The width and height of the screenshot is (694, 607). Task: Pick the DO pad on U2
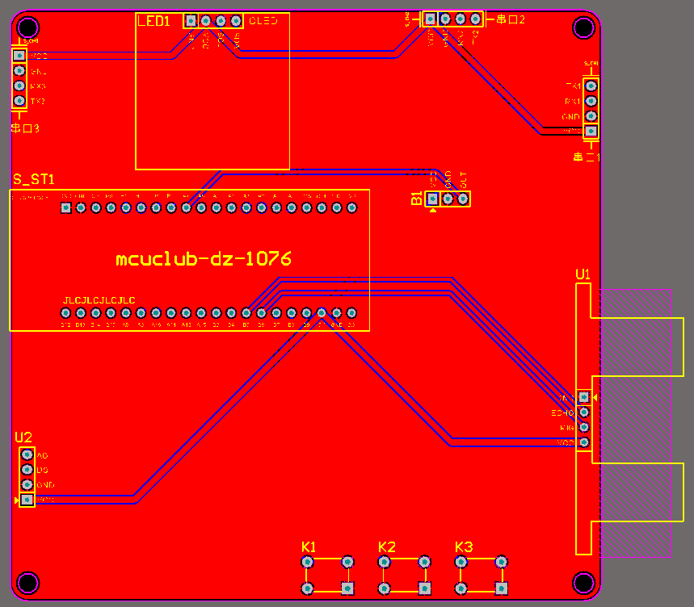(27, 470)
